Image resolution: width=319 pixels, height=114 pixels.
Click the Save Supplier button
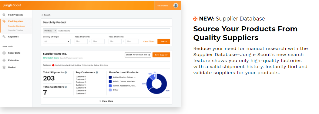point(161,55)
